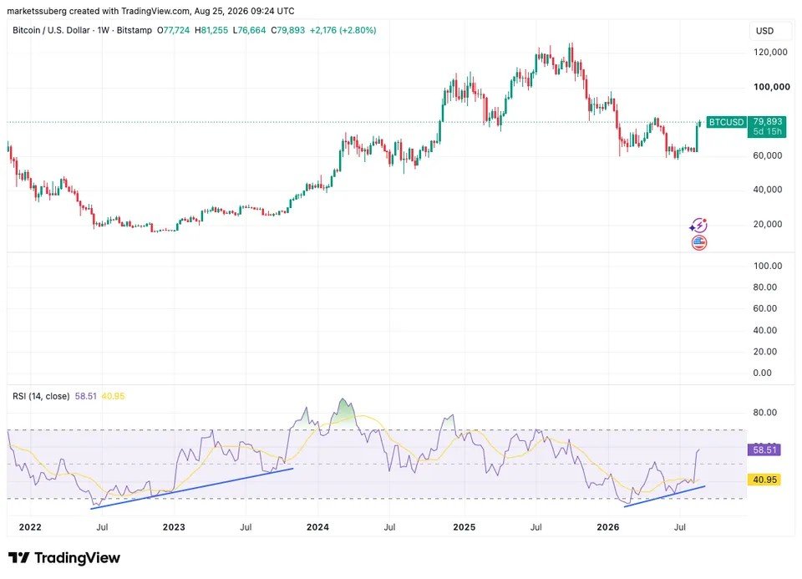Image resolution: width=802 pixels, height=579 pixels.
Task: Select the 2023 blue RSI trendline
Action: pyautogui.click(x=192, y=488)
